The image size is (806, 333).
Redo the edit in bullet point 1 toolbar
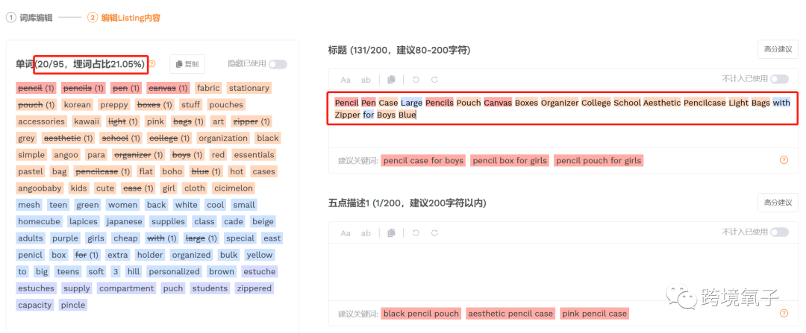(434, 233)
